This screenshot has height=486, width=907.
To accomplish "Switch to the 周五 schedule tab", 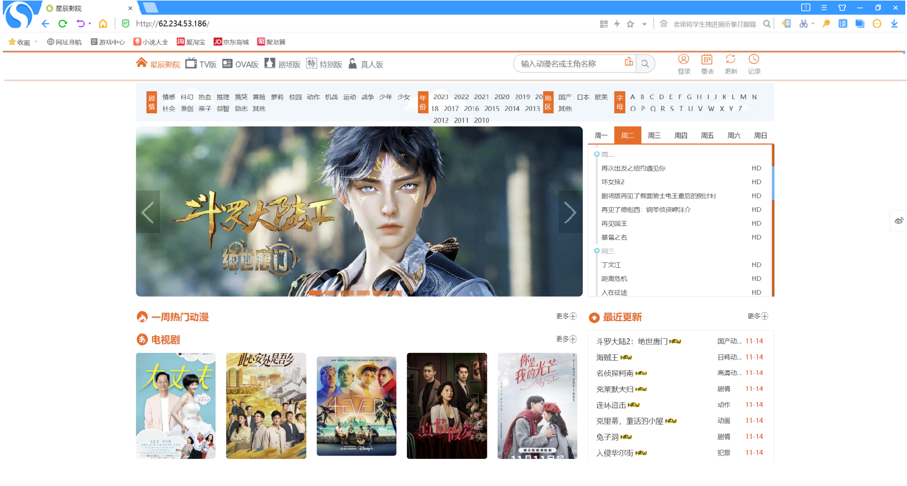I will point(707,136).
